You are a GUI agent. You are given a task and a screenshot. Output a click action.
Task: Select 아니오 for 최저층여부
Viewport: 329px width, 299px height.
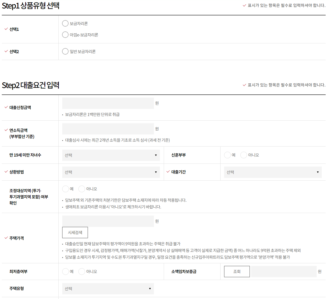(81, 271)
